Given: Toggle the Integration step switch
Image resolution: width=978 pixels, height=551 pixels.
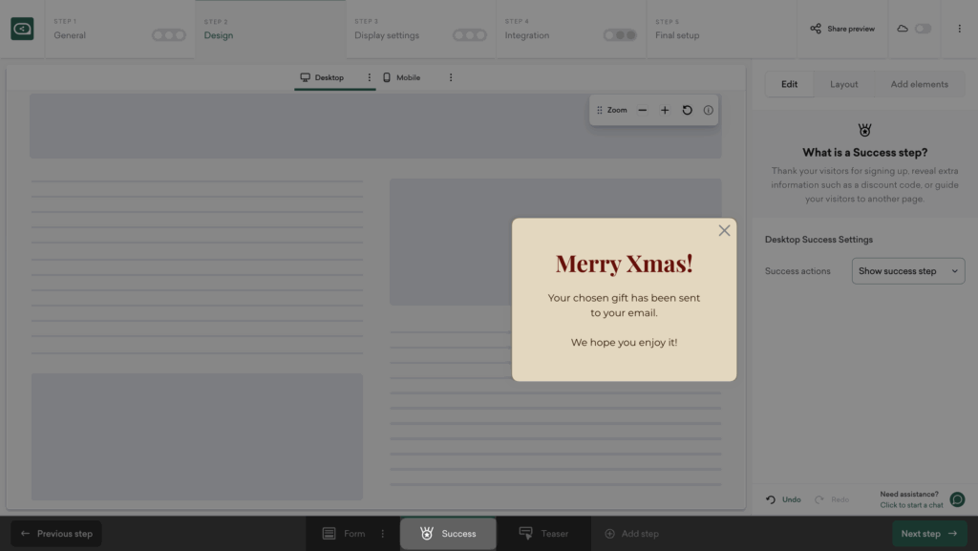Looking at the screenshot, I should click(620, 35).
